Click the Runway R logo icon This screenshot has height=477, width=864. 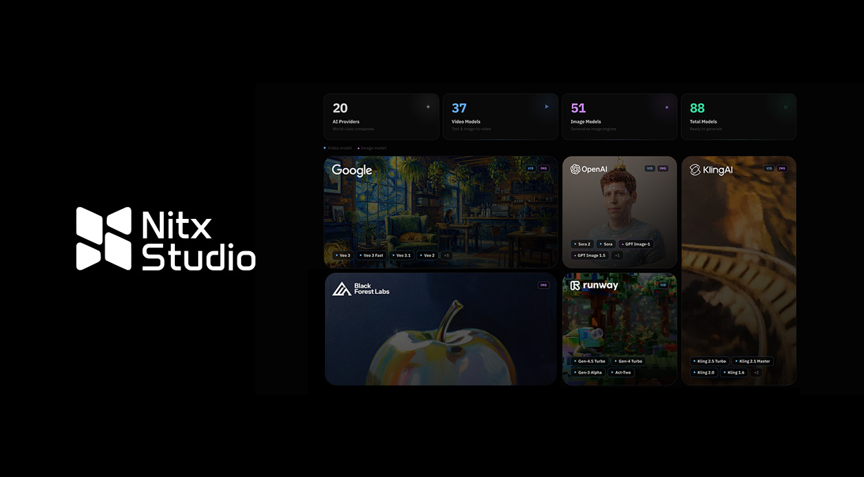pyautogui.click(x=575, y=286)
